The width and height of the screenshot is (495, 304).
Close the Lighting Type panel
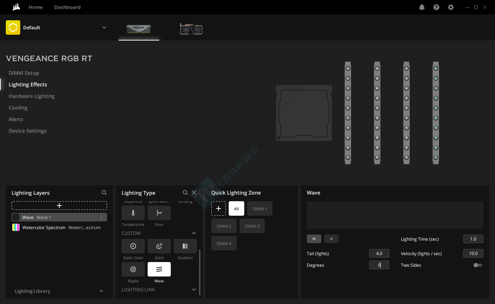pos(194,193)
